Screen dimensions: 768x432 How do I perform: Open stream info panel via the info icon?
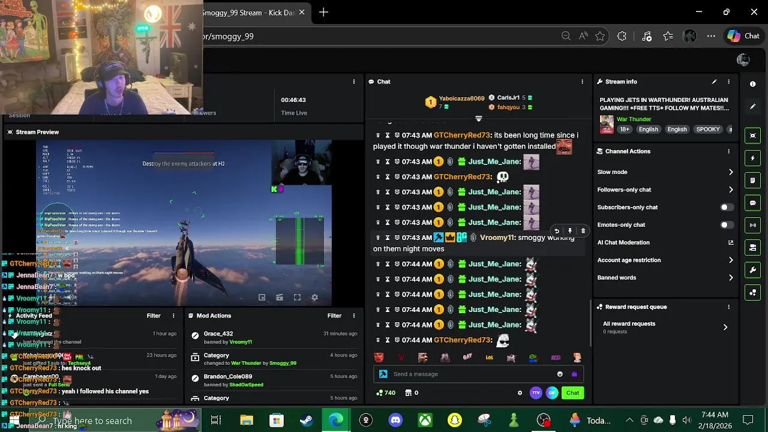(752, 84)
